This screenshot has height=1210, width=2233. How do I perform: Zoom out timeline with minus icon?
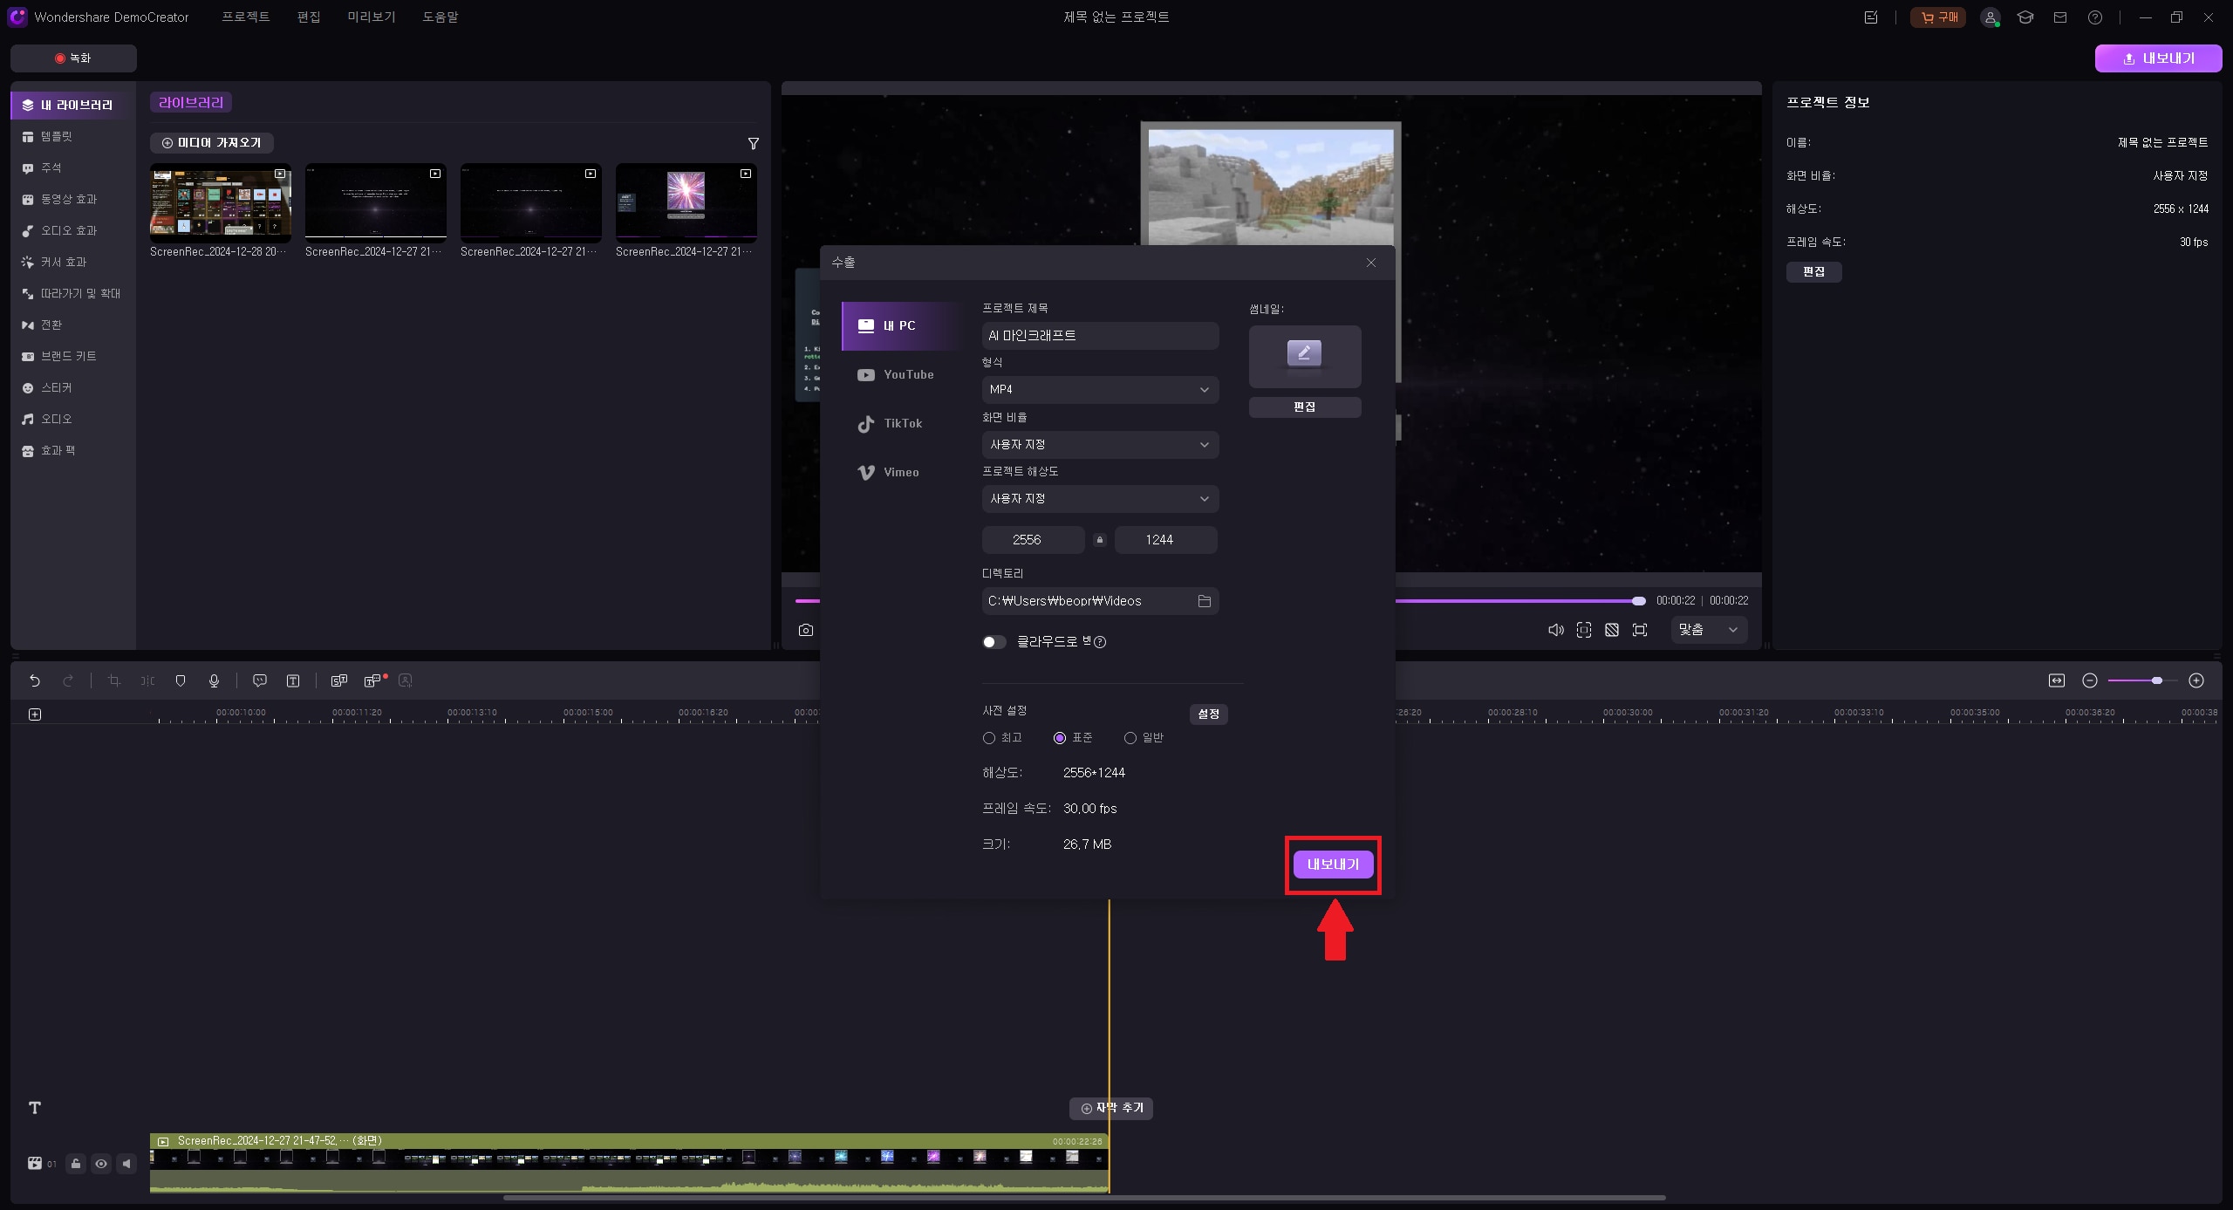coord(2090,680)
